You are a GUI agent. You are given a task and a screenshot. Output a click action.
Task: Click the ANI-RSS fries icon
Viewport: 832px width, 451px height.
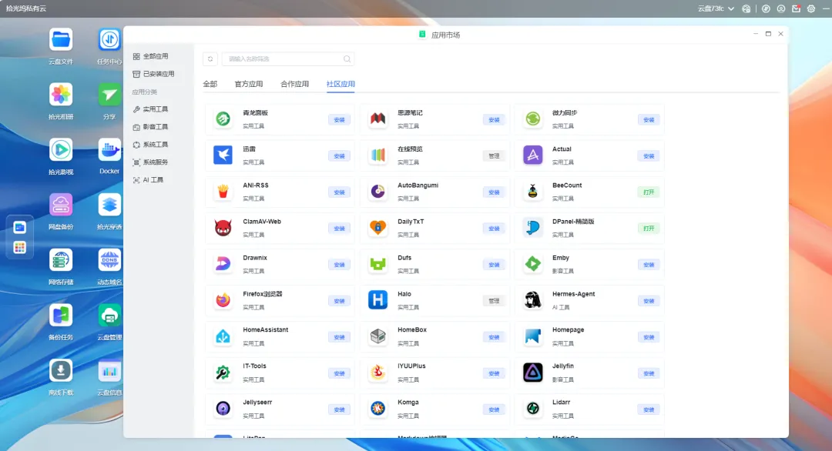tap(223, 192)
